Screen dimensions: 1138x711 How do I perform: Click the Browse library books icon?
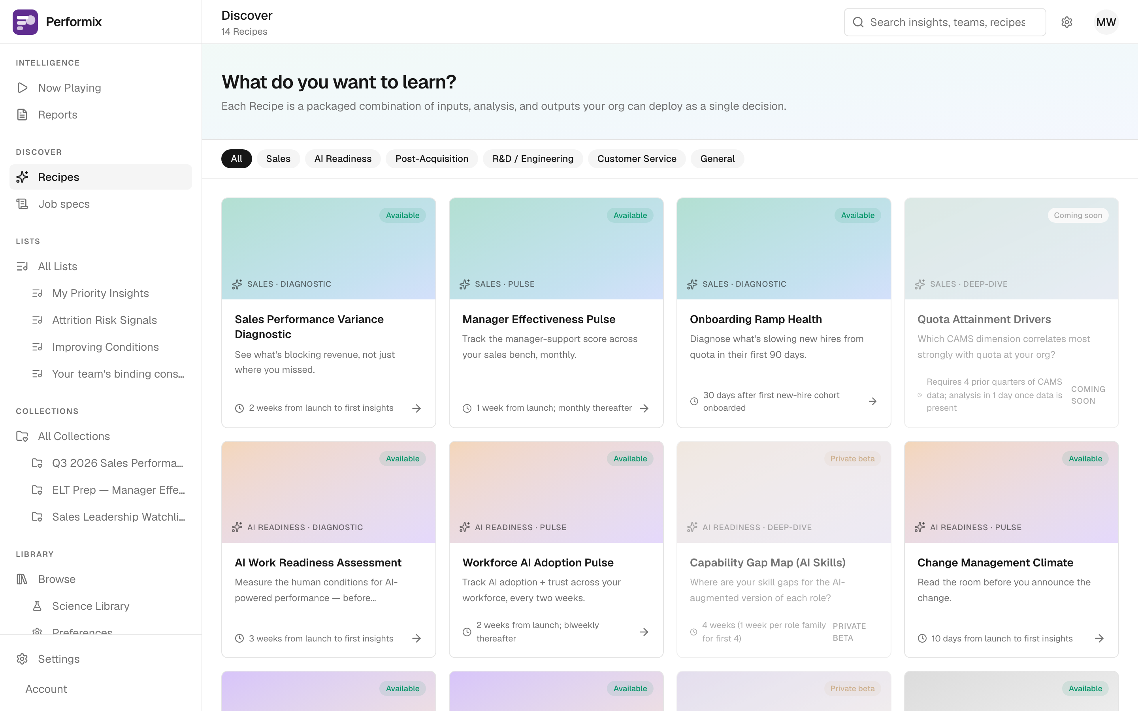click(22, 579)
